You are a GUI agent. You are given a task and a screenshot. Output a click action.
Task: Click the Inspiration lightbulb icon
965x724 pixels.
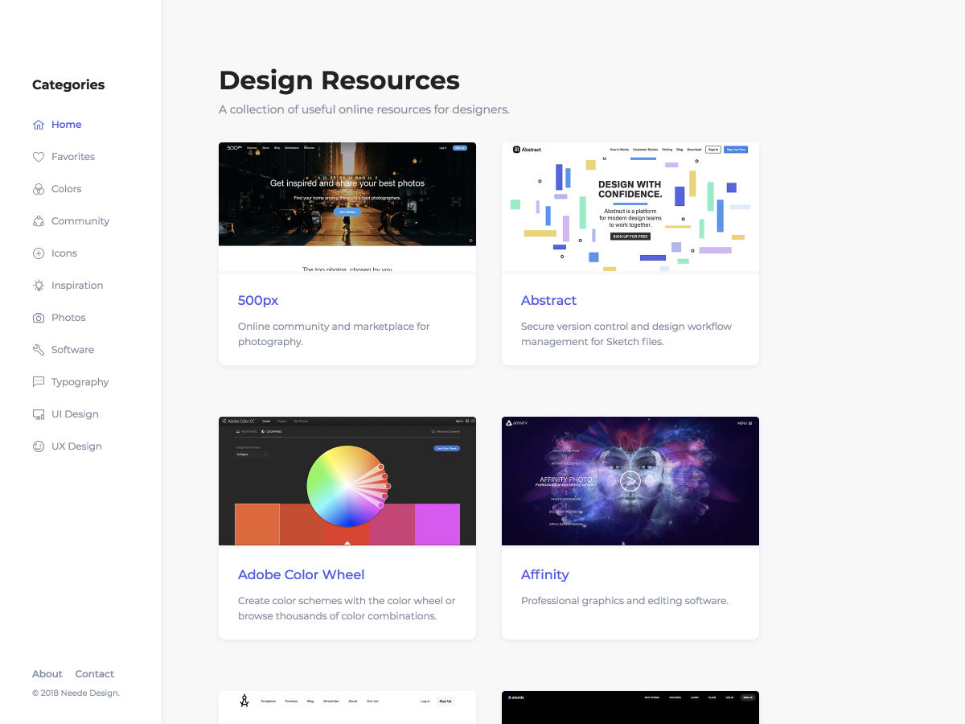pos(38,286)
